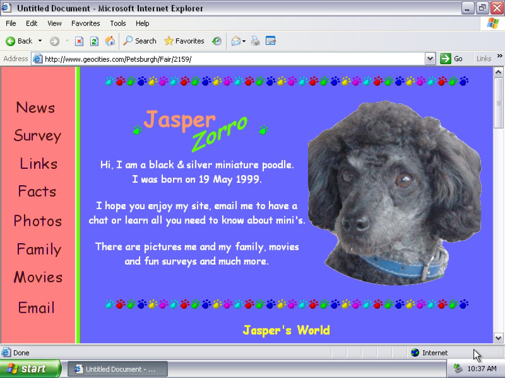
Task: Click IE page icon in address bar
Action: click(38, 59)
